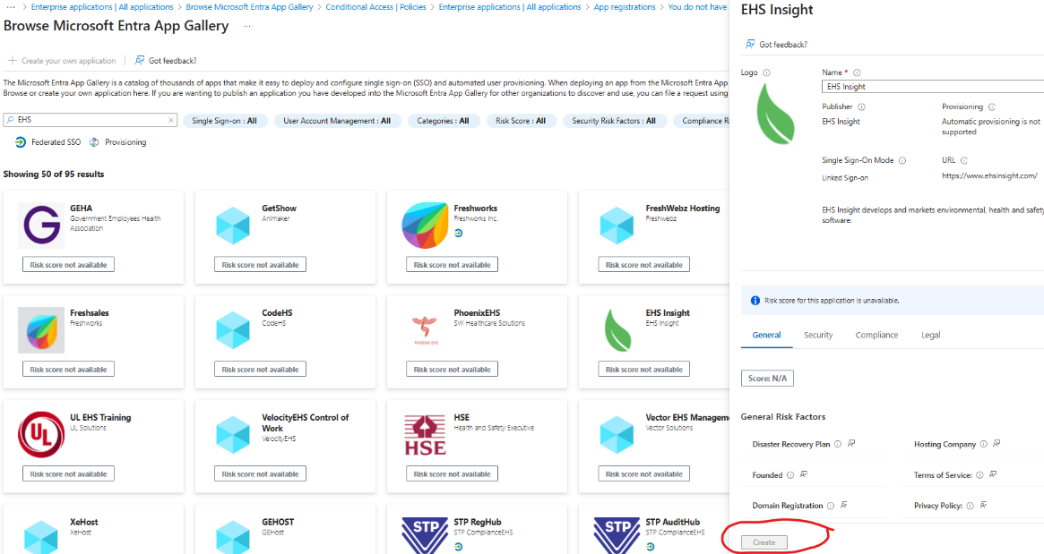Focus the EHS gallery search field
The image size is (1044, 554).
click(91, 120)
